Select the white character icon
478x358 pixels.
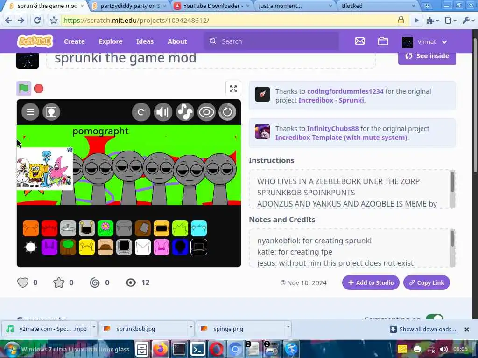[x=143, y=247]
